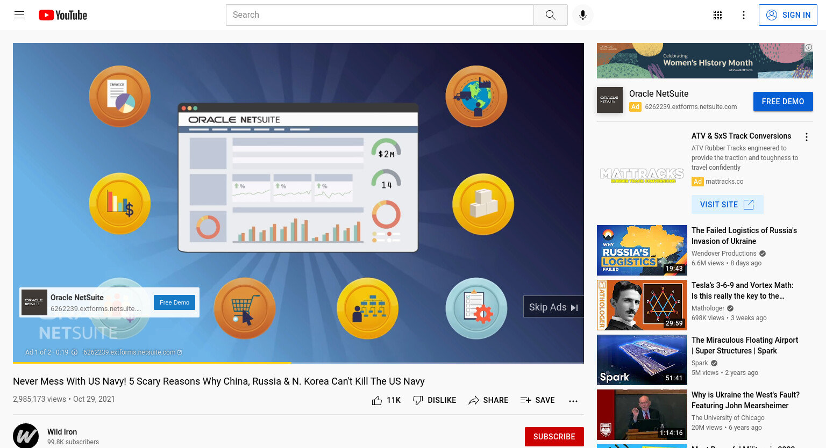Open Floating Airport Spark thumbnail
Image resolution: width=826 pixels, height=448 pixels.
(x=642, y=360)
